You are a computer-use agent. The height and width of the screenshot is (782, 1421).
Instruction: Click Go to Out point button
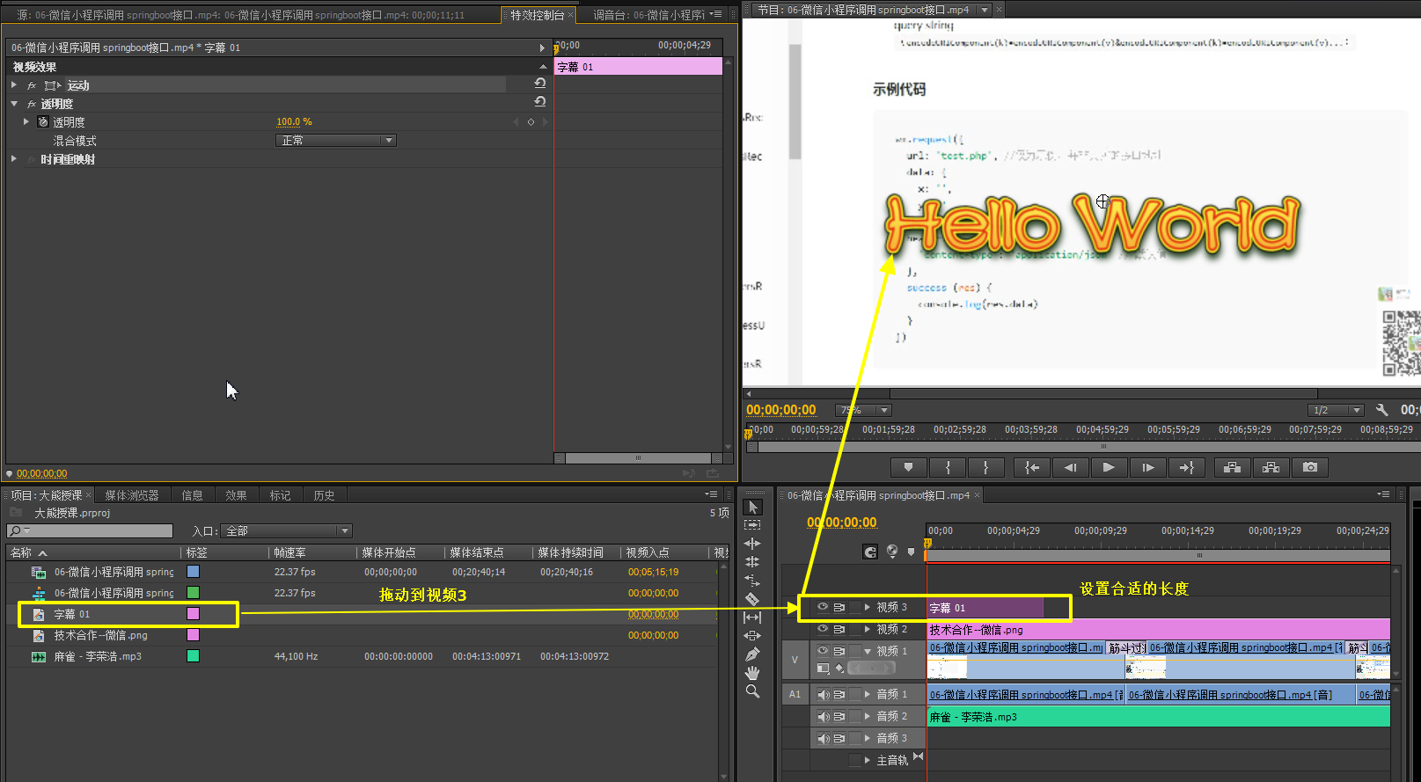coord(1186,467)
